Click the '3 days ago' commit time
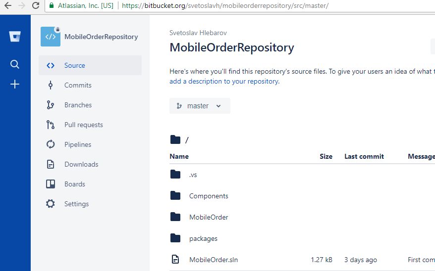Screen dimensions: 435x271 [361, 260]
